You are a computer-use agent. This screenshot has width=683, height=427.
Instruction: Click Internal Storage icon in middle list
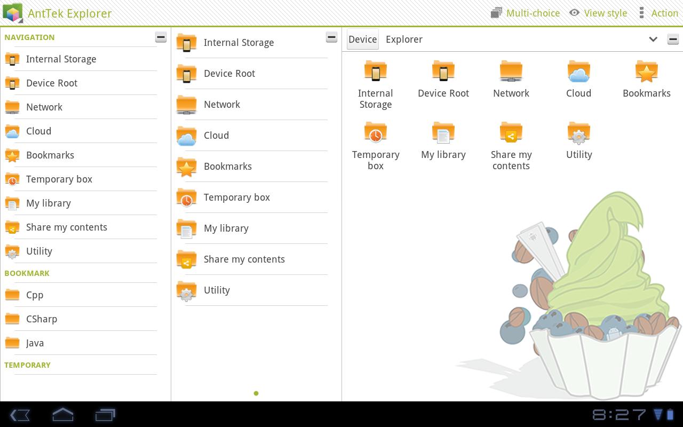(186, 43)
